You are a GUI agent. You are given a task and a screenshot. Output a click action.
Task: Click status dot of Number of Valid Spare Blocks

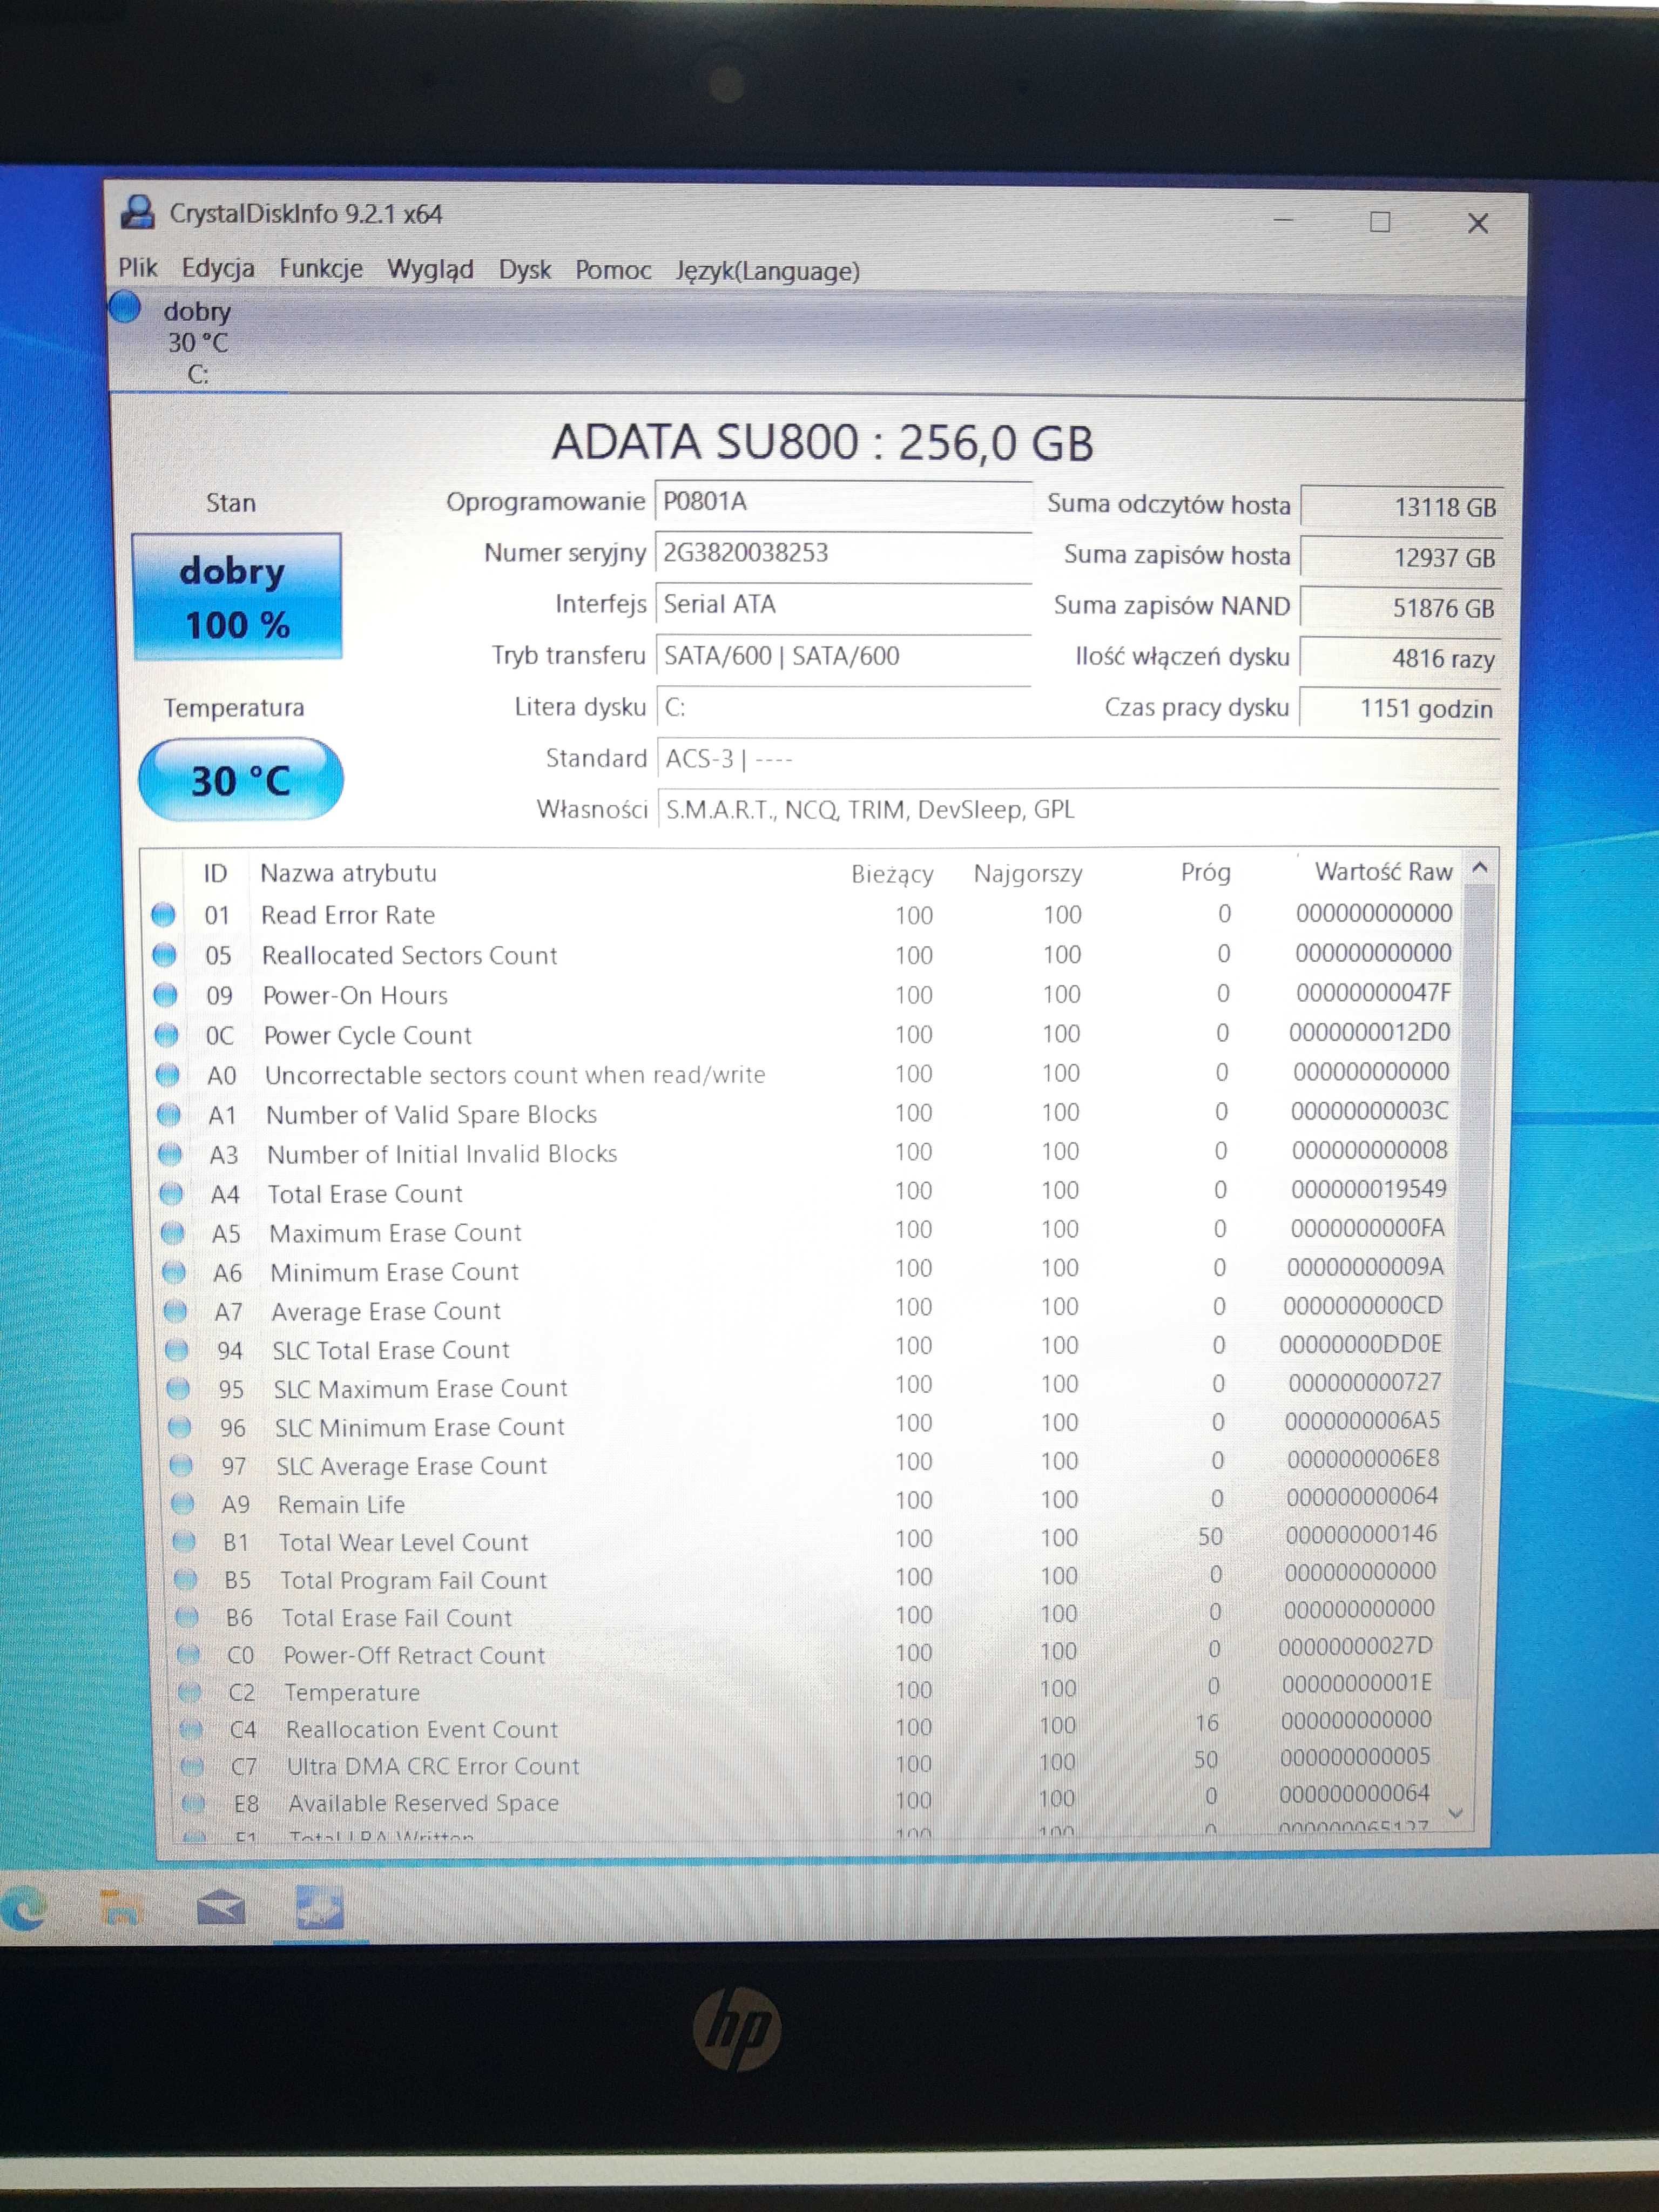pos(169,1114)
